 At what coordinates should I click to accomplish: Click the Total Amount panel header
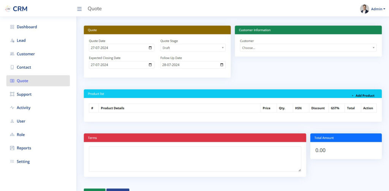(x=346, y=138)
